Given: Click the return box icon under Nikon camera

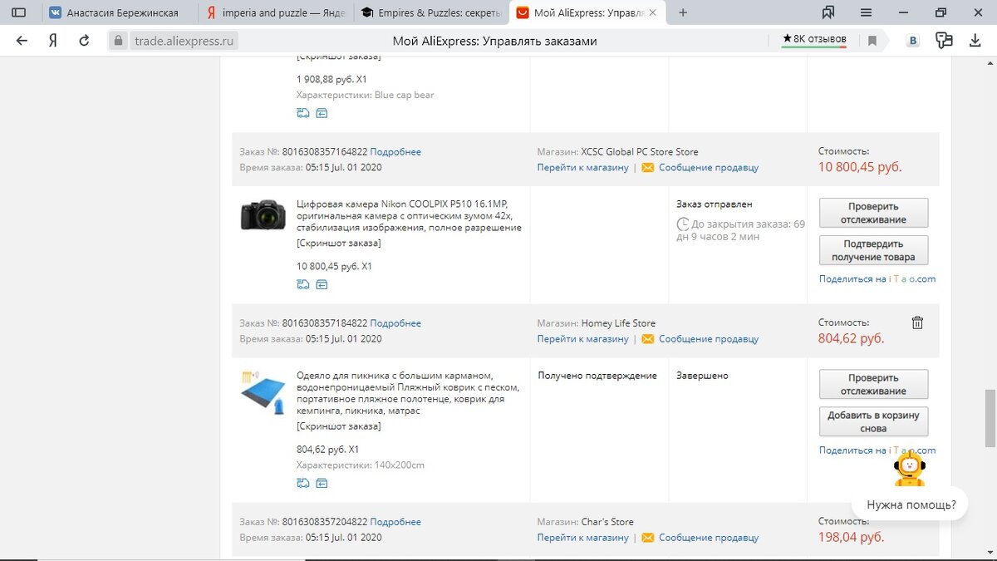Looking at the screenshot, I should coord(322,284).
